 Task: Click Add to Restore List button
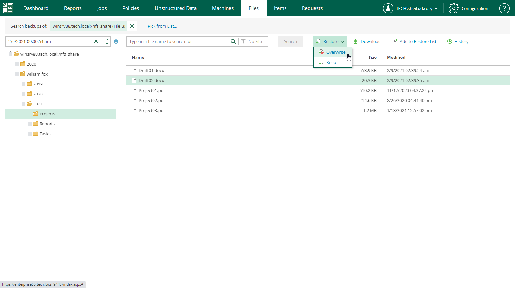414,41
